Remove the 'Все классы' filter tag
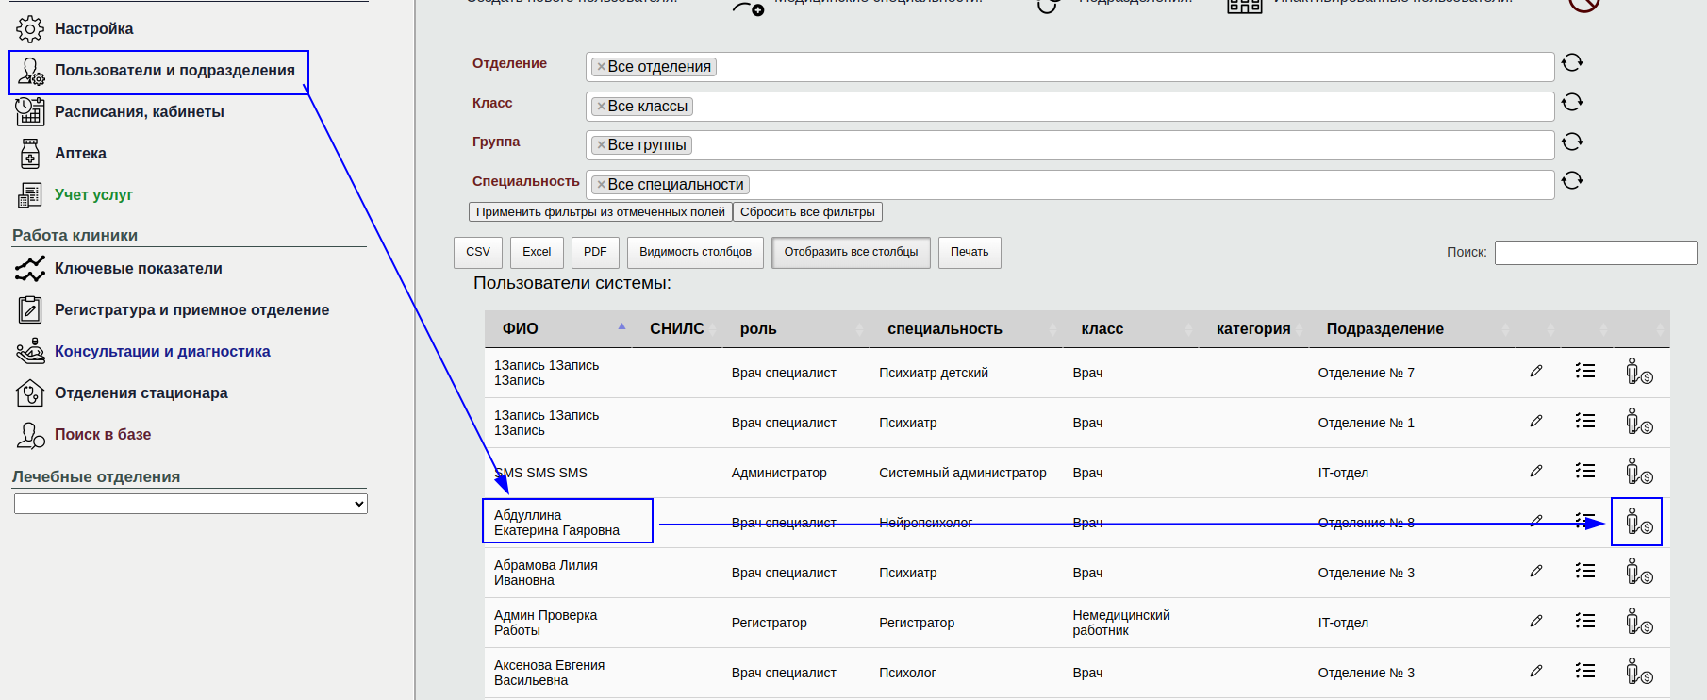 tap(601, 107)
